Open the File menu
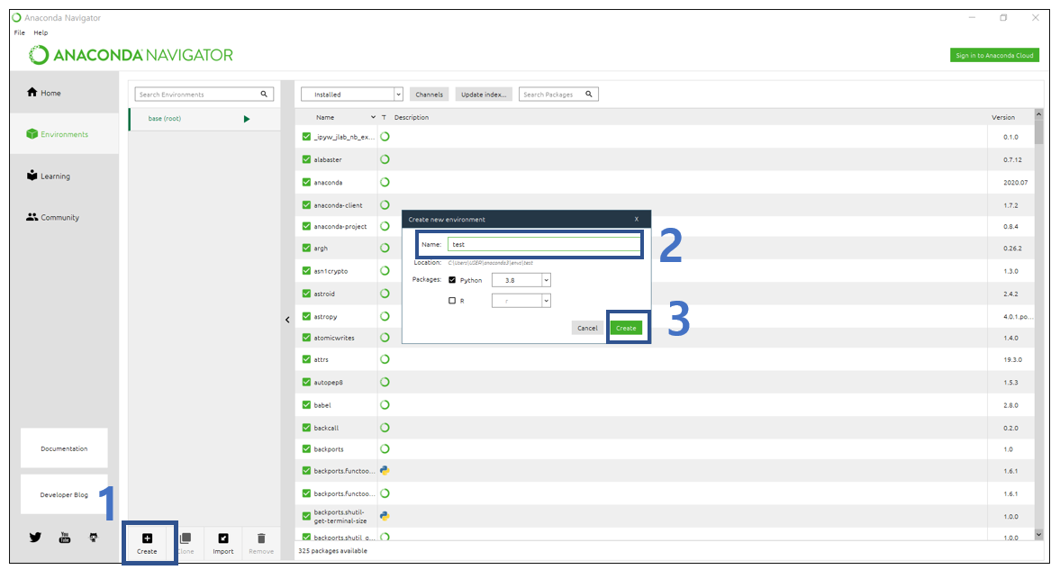The image size is (1060, 570). (20, 32)
